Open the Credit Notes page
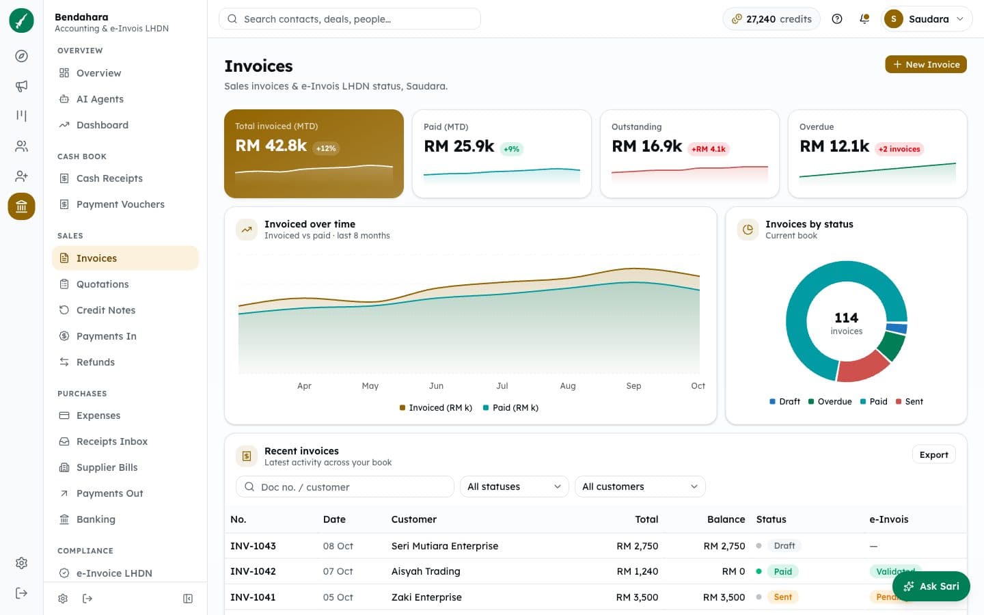Viewport: 984px width, 615px height. click(125, 310)
